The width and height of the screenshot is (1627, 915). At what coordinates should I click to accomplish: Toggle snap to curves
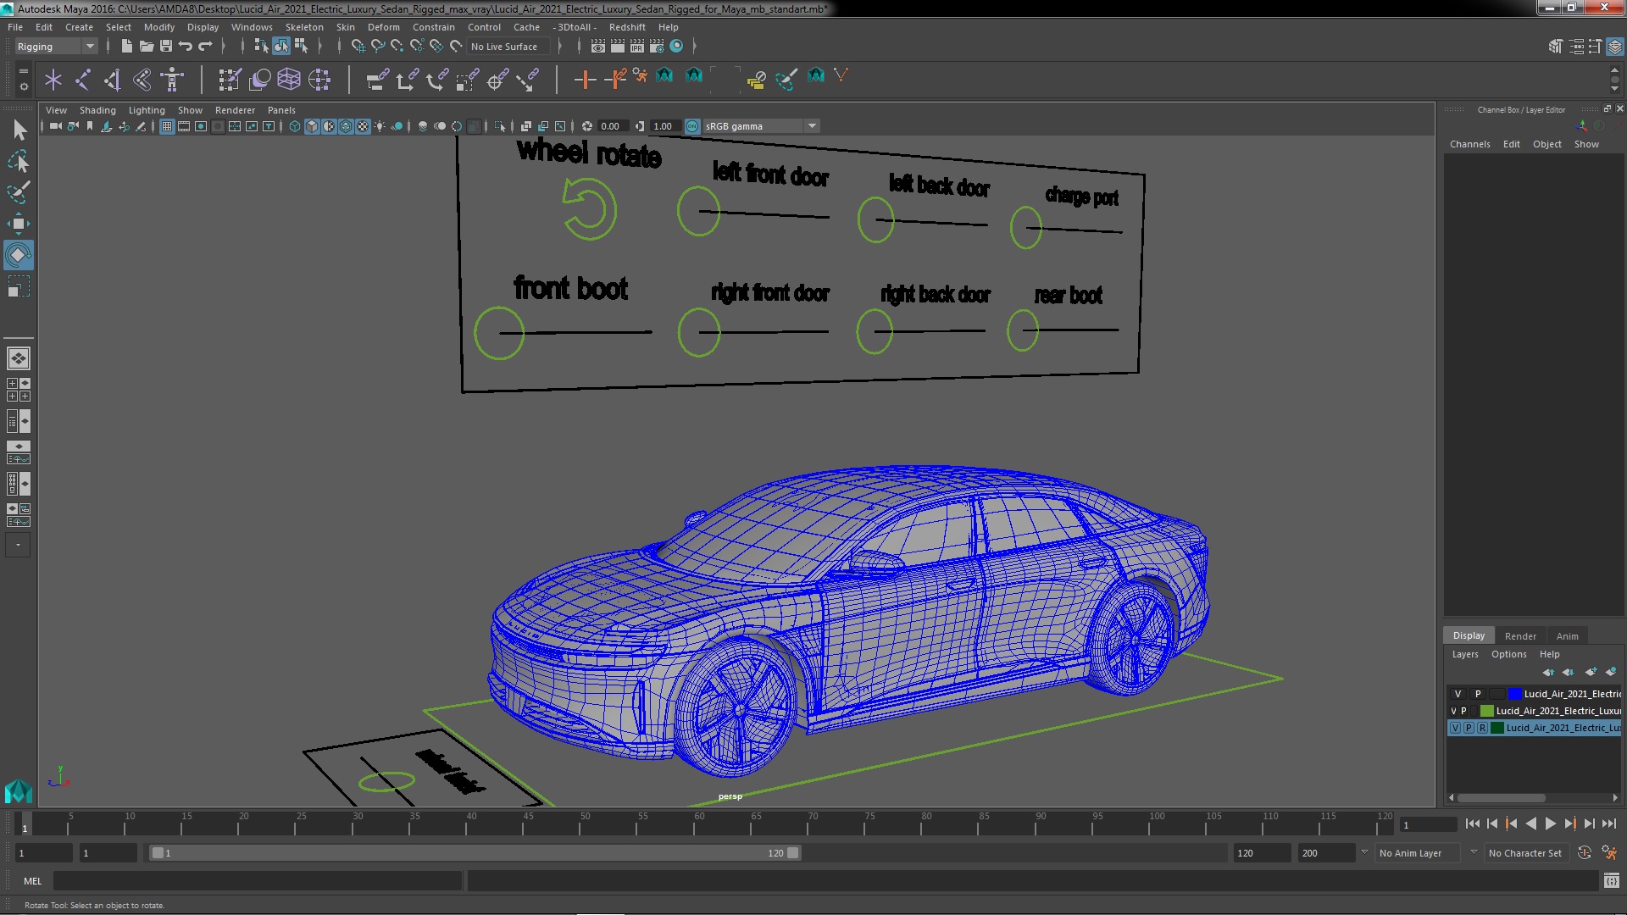[x=378, y=47]
